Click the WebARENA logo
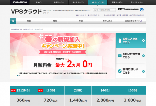 tap(20, 2)
